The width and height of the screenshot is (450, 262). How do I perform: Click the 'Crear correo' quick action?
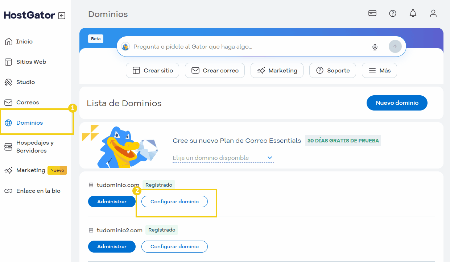(x=215, y=71)
